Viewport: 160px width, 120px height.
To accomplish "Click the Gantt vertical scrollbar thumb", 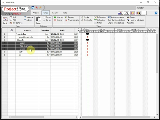I will [157, 54].
